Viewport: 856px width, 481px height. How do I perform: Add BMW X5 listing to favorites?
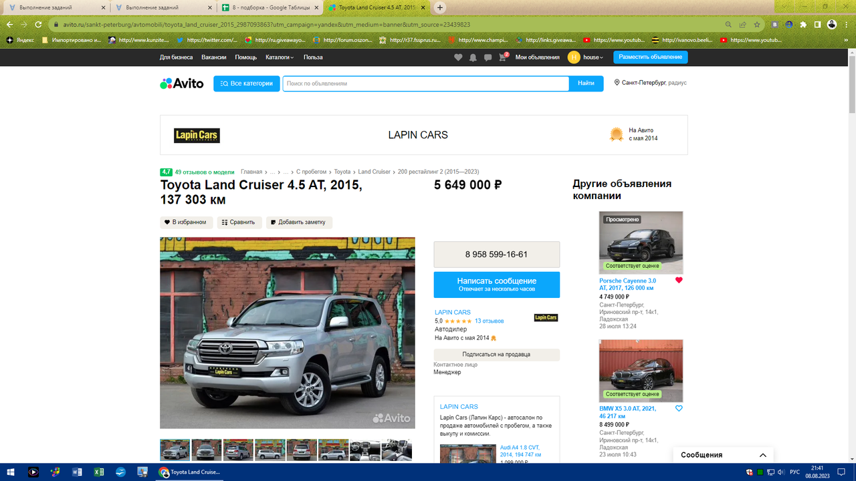(679, 408)
